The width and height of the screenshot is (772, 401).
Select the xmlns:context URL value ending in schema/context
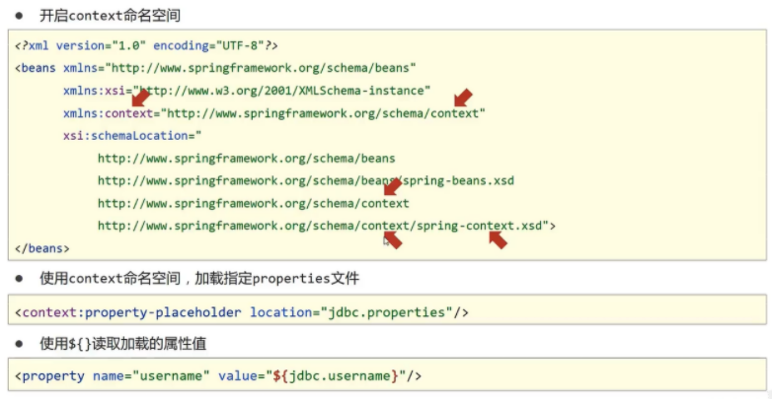(x=323, y=113)
